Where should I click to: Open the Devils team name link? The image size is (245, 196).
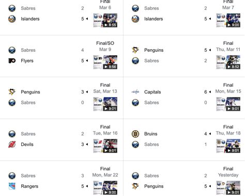coord(27,144)
